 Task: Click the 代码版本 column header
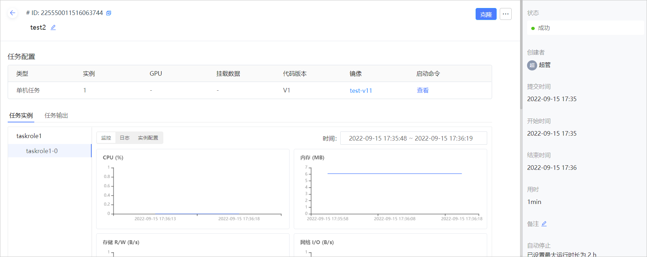[x=295, y=74]
